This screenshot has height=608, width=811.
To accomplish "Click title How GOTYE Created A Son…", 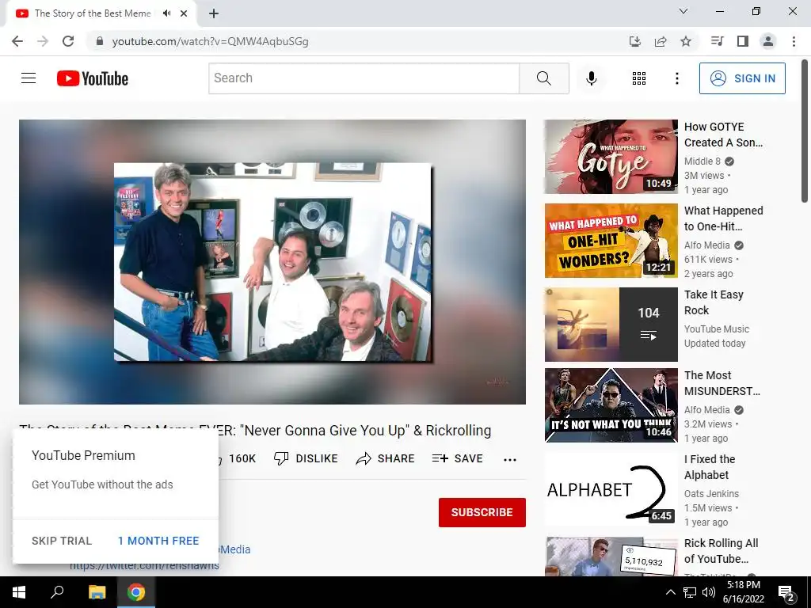I will click(x=724, y=135).
